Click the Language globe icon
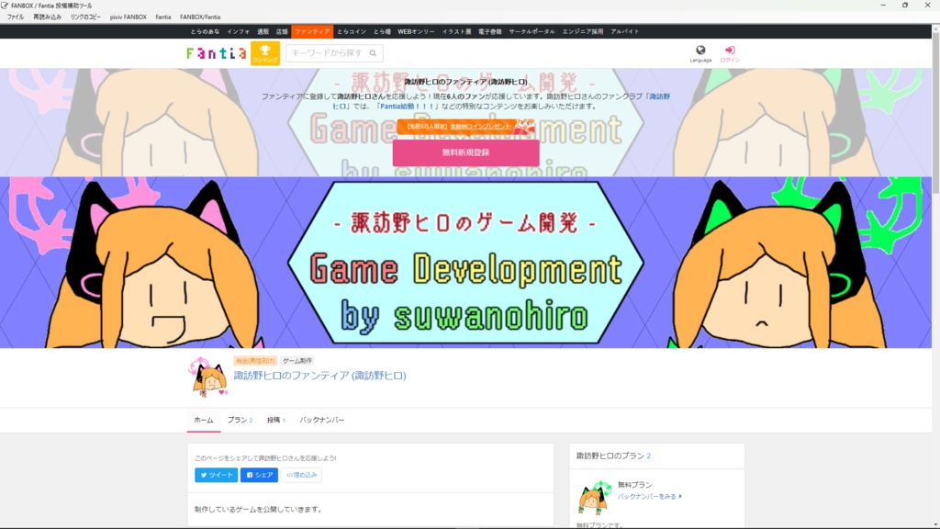Screen dimensions: 940x529 coord(701,50)
